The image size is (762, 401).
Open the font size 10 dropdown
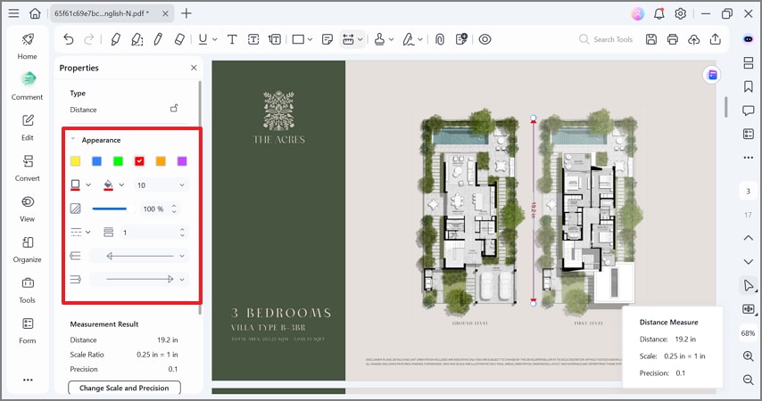pyautogui.click(x=161, y=185)
